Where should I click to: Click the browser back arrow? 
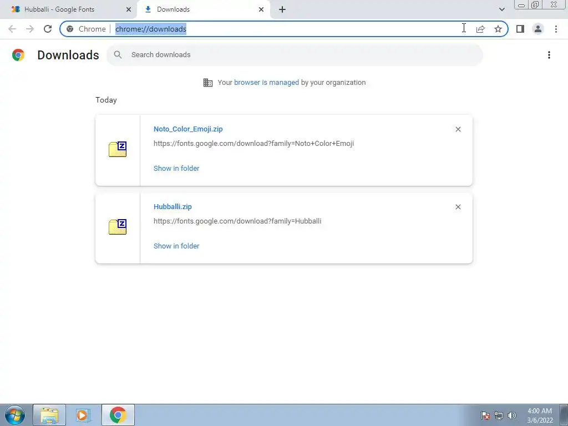(x=12, y=29)
